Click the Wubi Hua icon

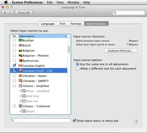[24, 101]
